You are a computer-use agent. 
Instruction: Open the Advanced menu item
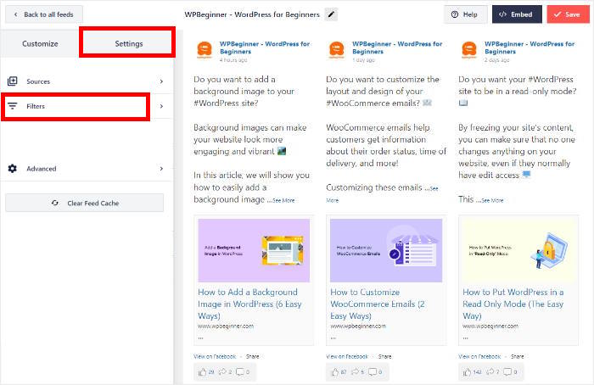pos(87,169)
